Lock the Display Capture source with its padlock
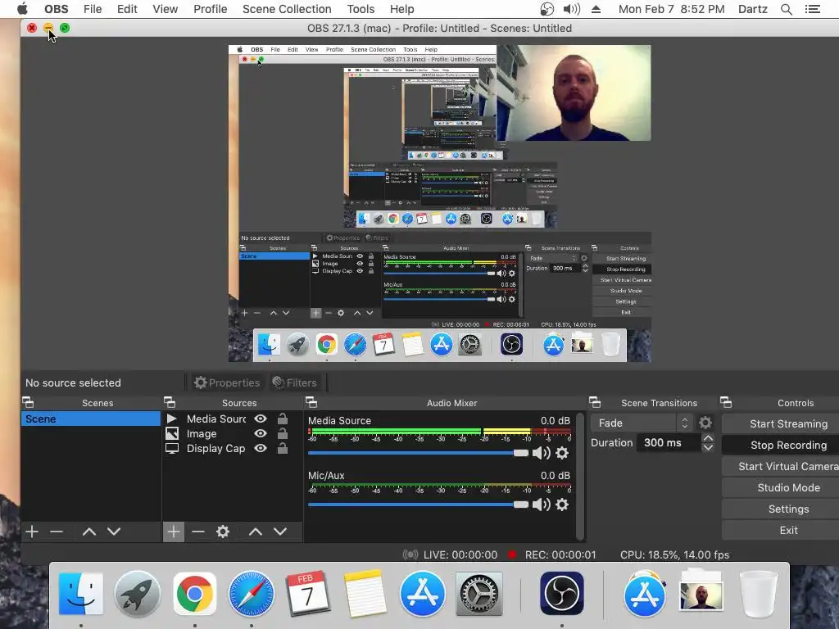The height and width of the screenshot is (629, 839). 283,448
